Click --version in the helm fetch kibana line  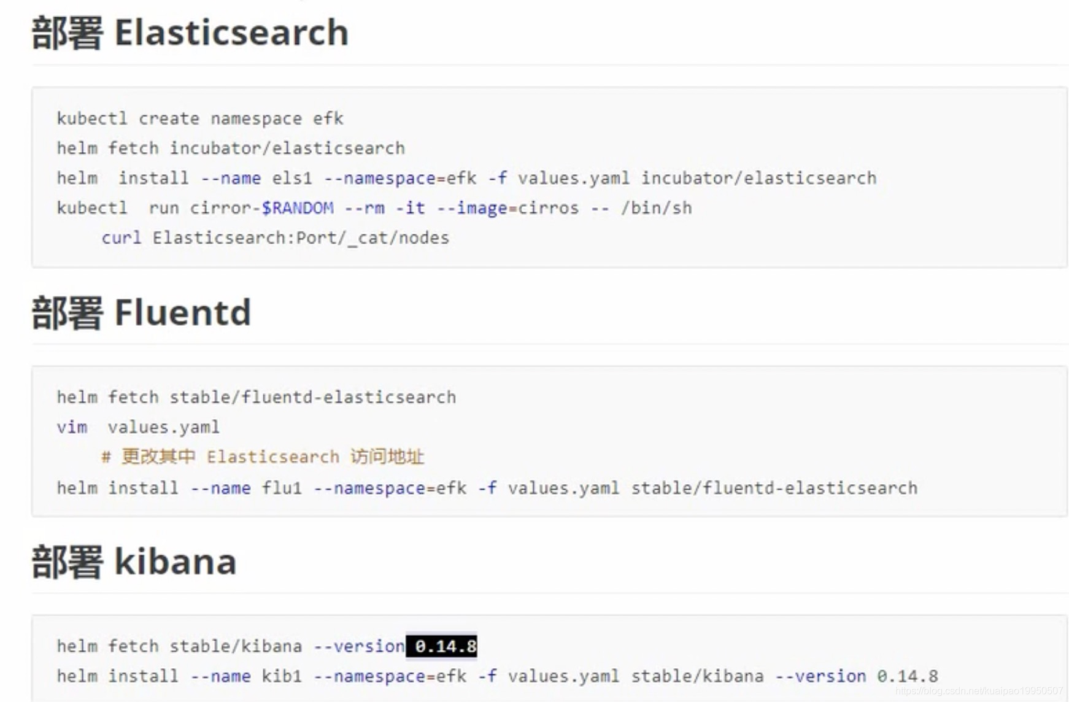359,646
